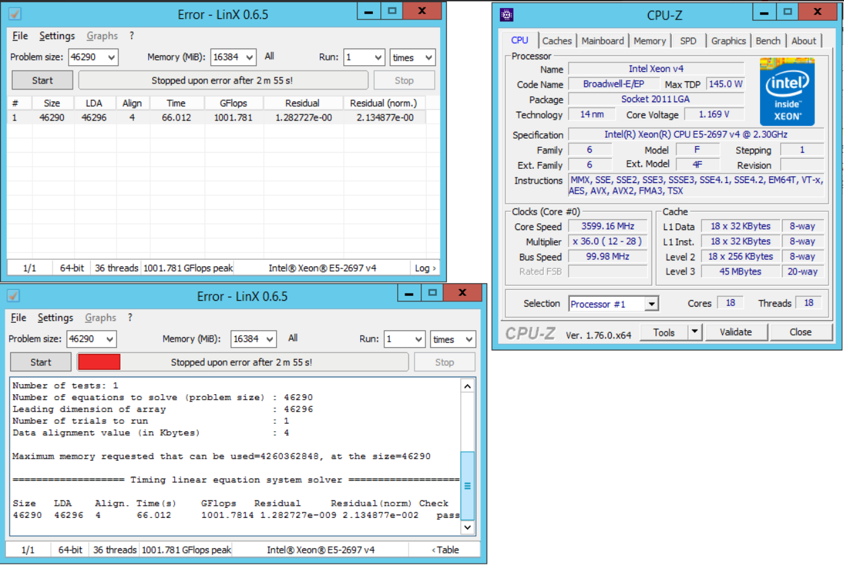The image size is (844, 565).
Task: Switch to the About tab in CPU-Z
Action: [x=804, y=41]
